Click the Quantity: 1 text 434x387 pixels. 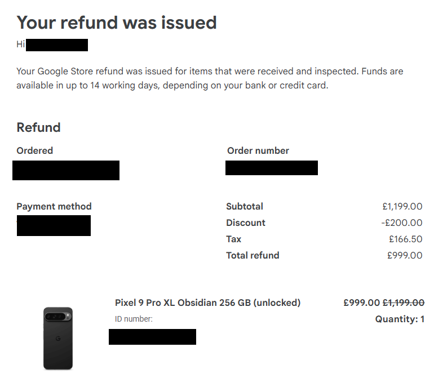[400, 319]
